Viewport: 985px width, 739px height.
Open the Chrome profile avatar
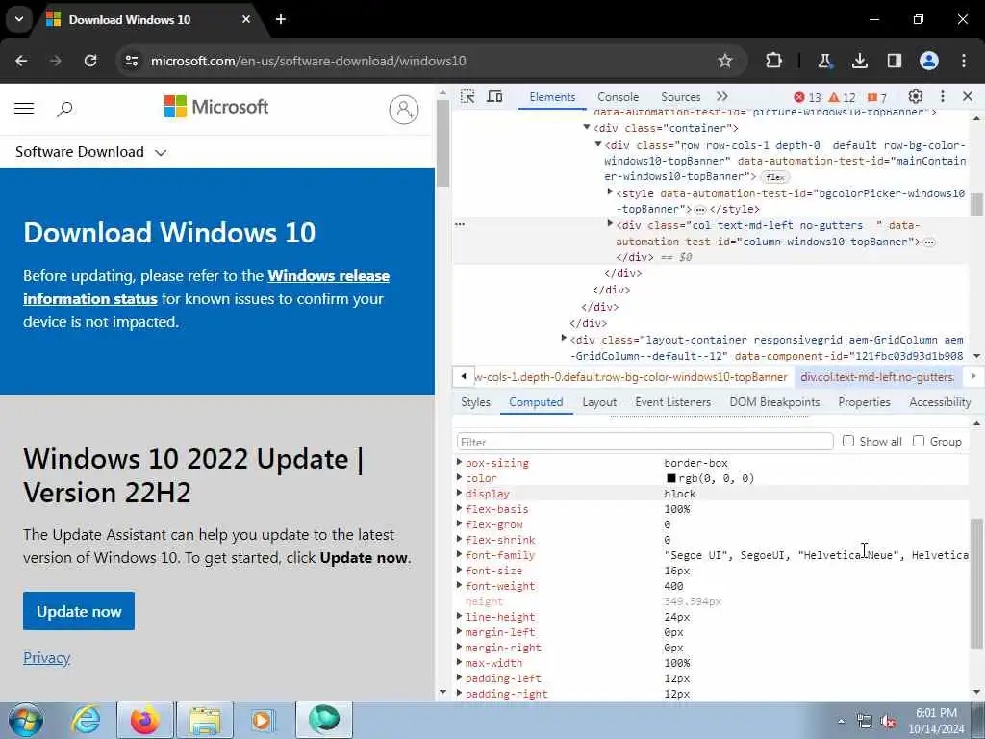tap(929, 61)
